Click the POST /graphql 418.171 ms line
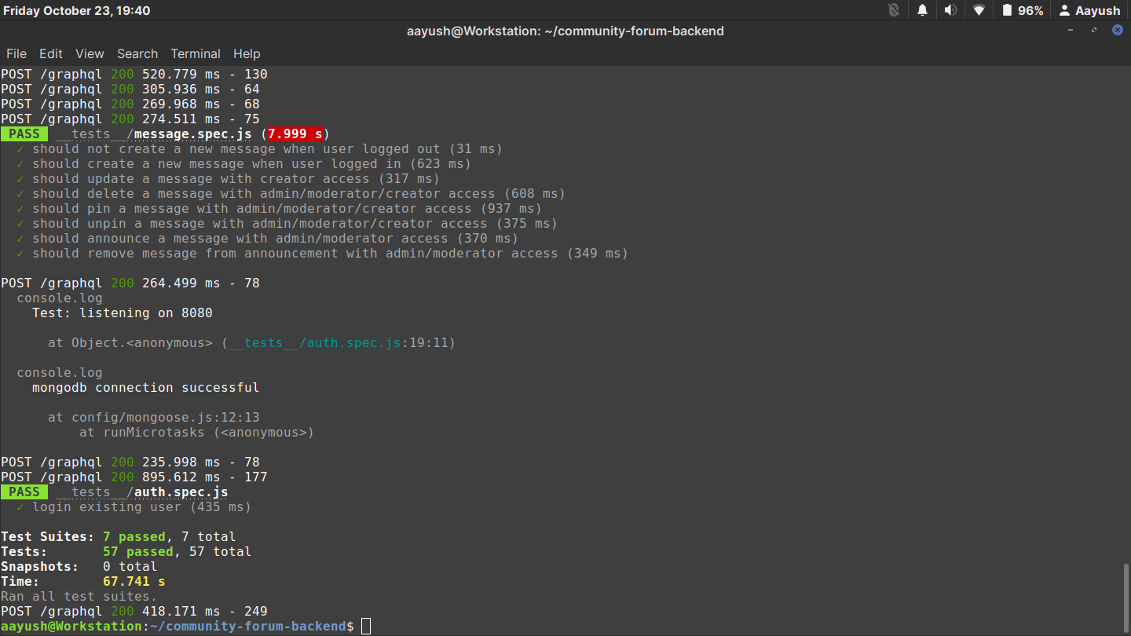Viewport: 1131px width, 636px height. click(134, 612)
